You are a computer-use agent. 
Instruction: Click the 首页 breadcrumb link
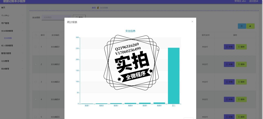[x=94, y=8]
